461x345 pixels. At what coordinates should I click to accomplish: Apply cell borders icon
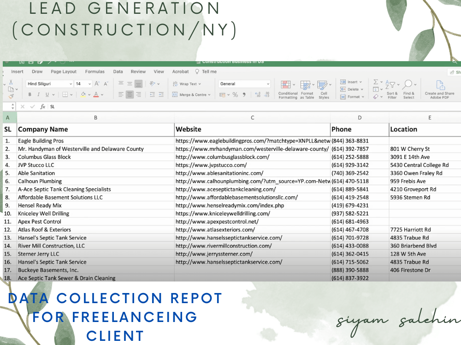click(65, 94)
